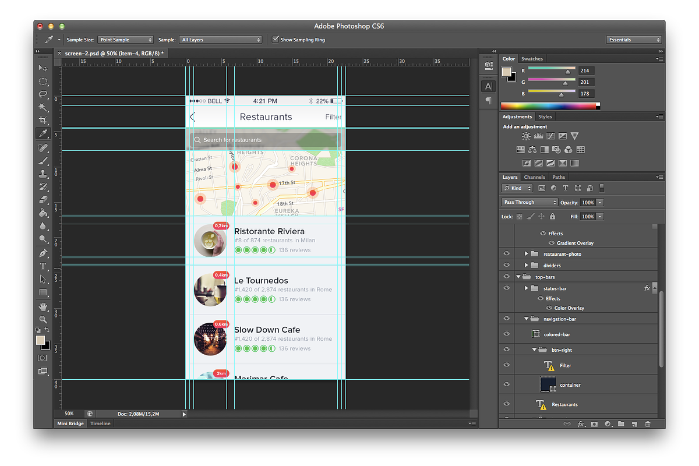Collapse the btn-right group
The image size is (699, 466).
[534, 349]
